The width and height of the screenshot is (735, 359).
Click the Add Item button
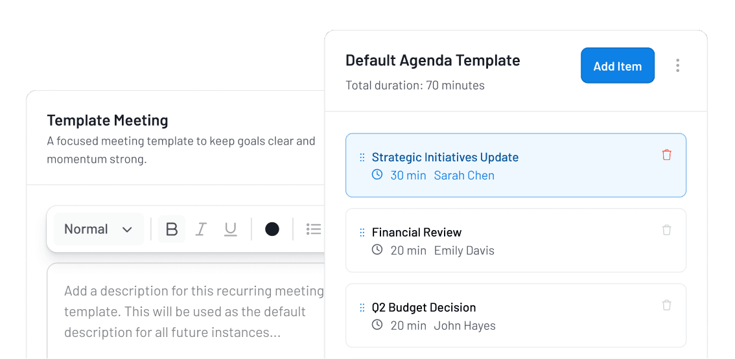point(617,66)
